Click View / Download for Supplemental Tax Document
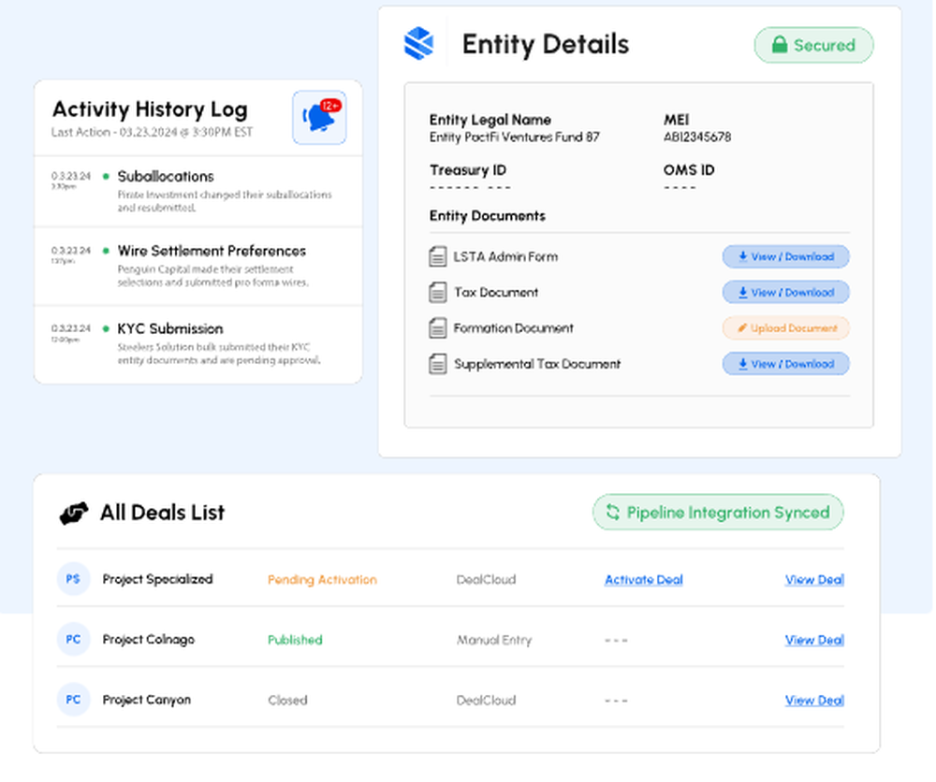The image size is (936, 782). click(x=785, y=364)
